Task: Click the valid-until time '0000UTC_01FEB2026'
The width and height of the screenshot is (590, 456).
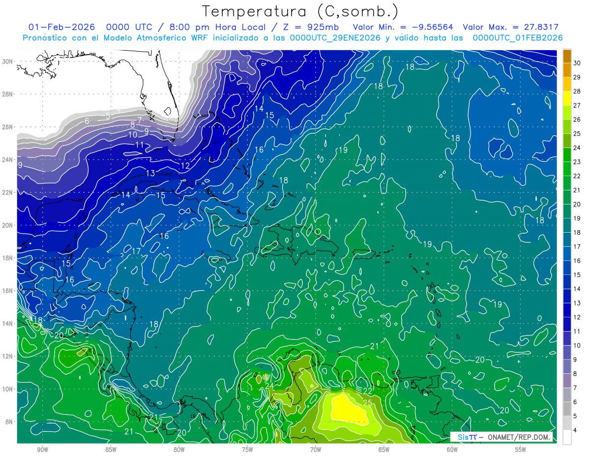Action: pos(517,37)
